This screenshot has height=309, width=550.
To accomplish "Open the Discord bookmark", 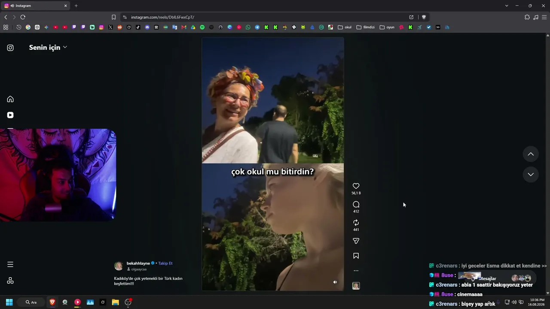I will 147,27.
